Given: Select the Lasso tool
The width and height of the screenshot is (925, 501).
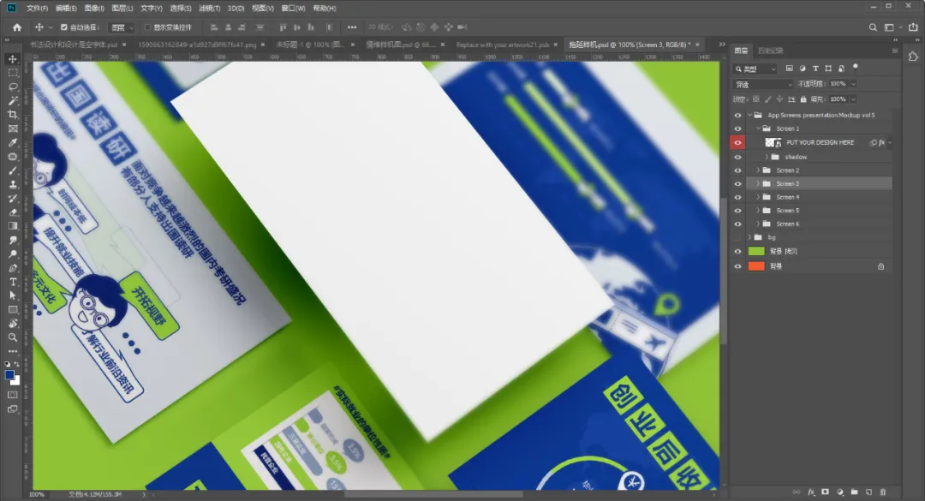Looking at the screenshot, I should [x=12, y=86].
